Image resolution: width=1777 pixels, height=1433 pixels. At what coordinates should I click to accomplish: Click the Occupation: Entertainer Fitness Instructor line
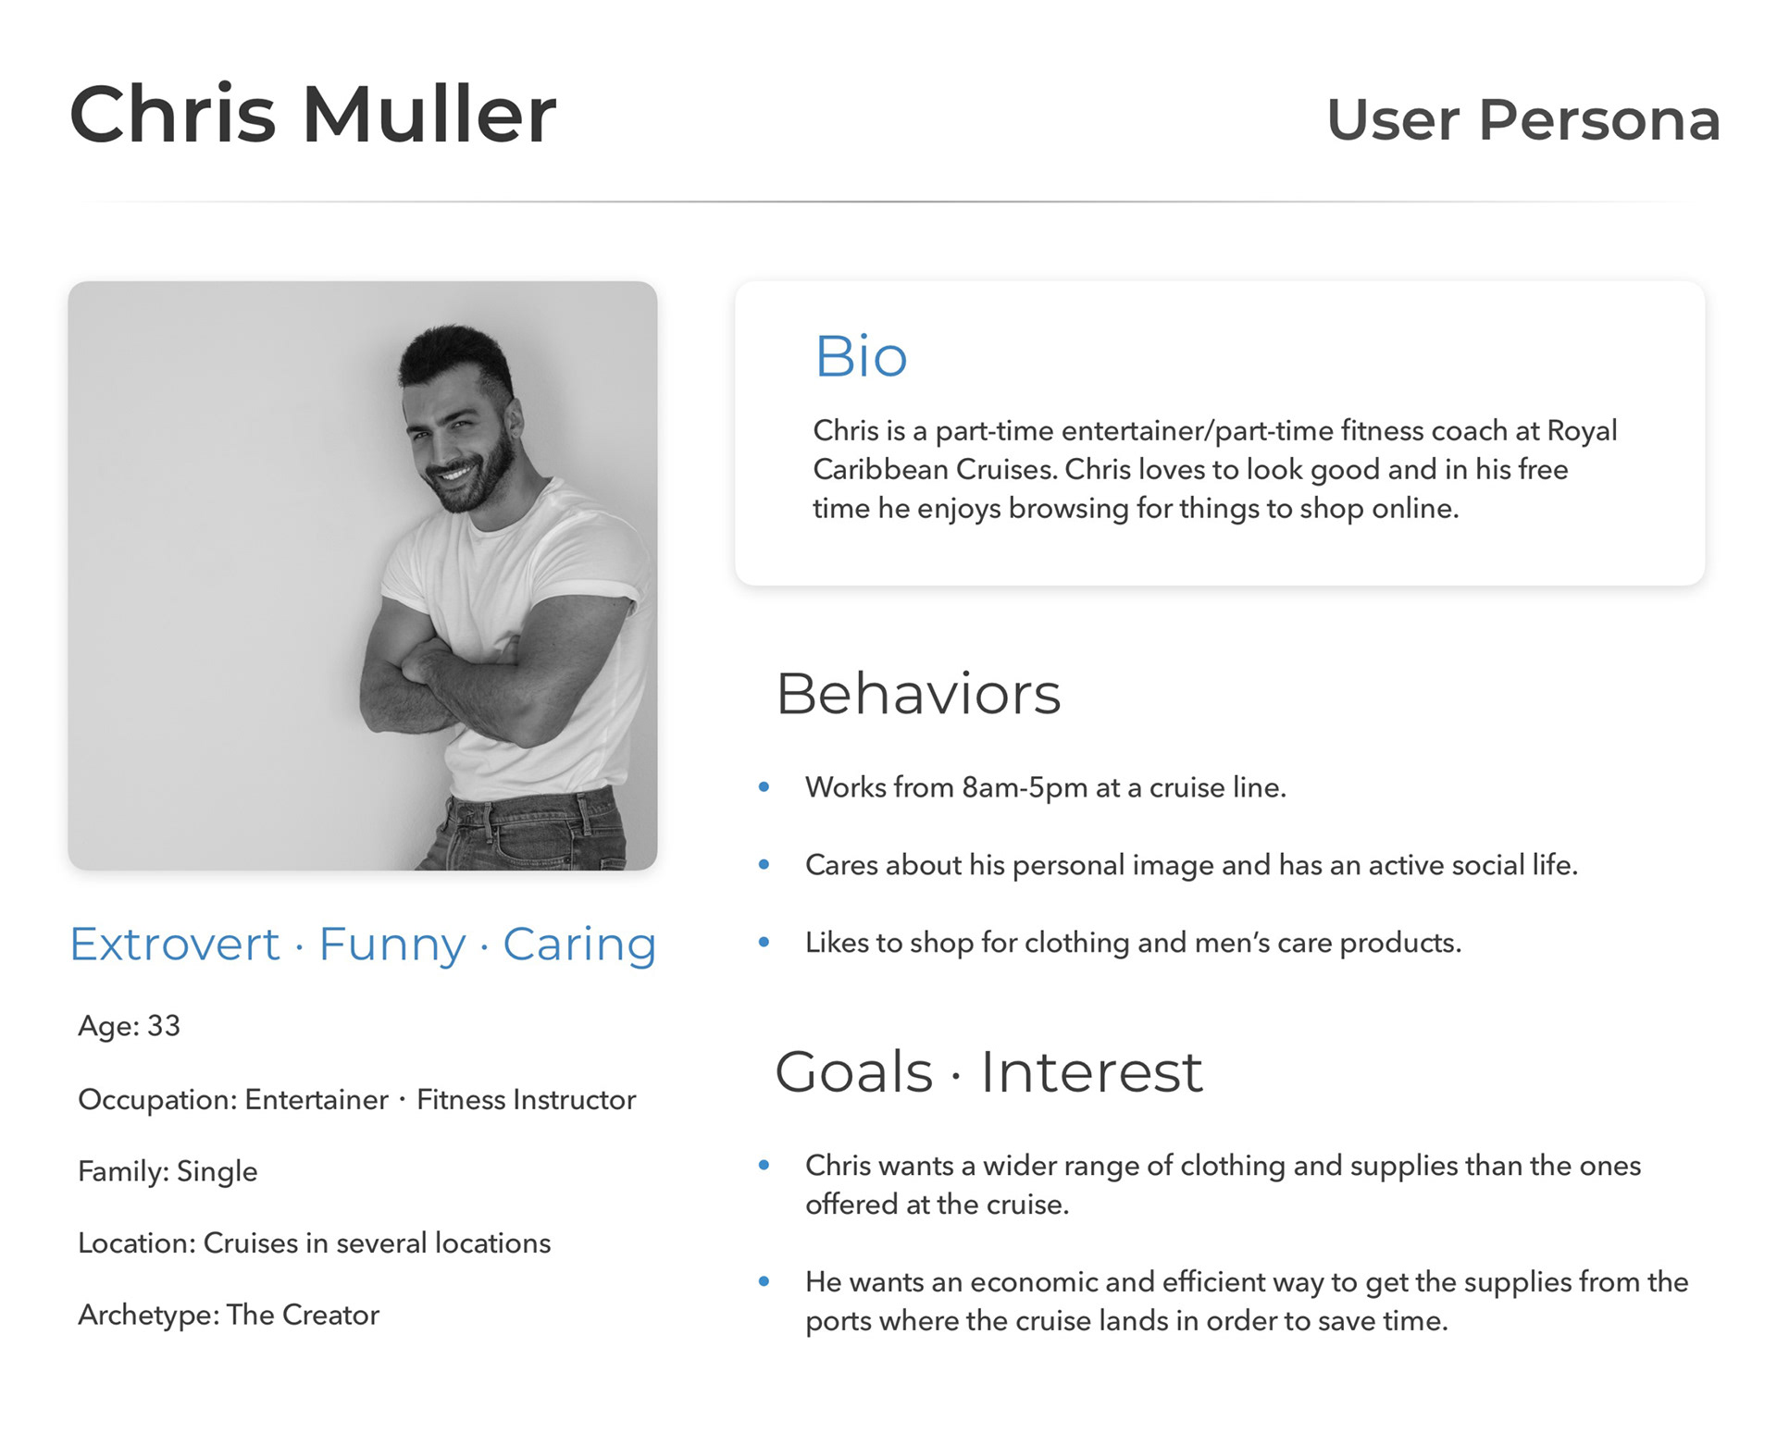coord(357,1099)
